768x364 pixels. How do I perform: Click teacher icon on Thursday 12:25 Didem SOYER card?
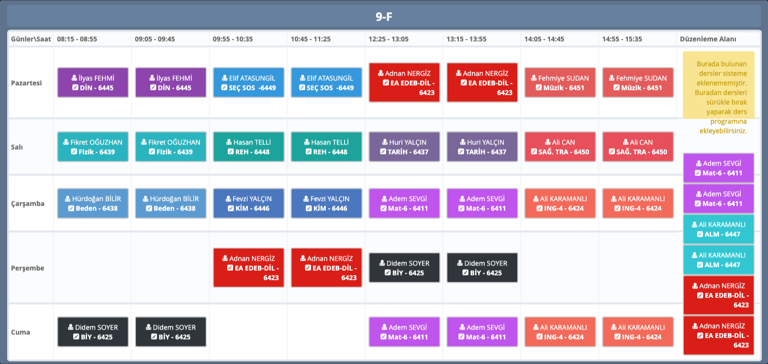[x=382, y=263]
